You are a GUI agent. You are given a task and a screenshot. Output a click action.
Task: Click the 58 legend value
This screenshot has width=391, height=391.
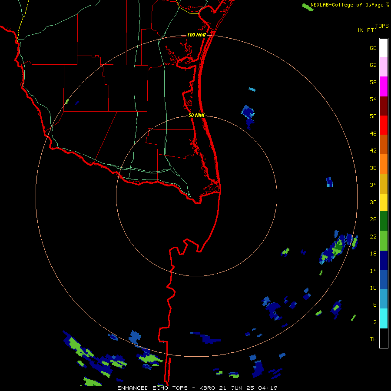373,82
